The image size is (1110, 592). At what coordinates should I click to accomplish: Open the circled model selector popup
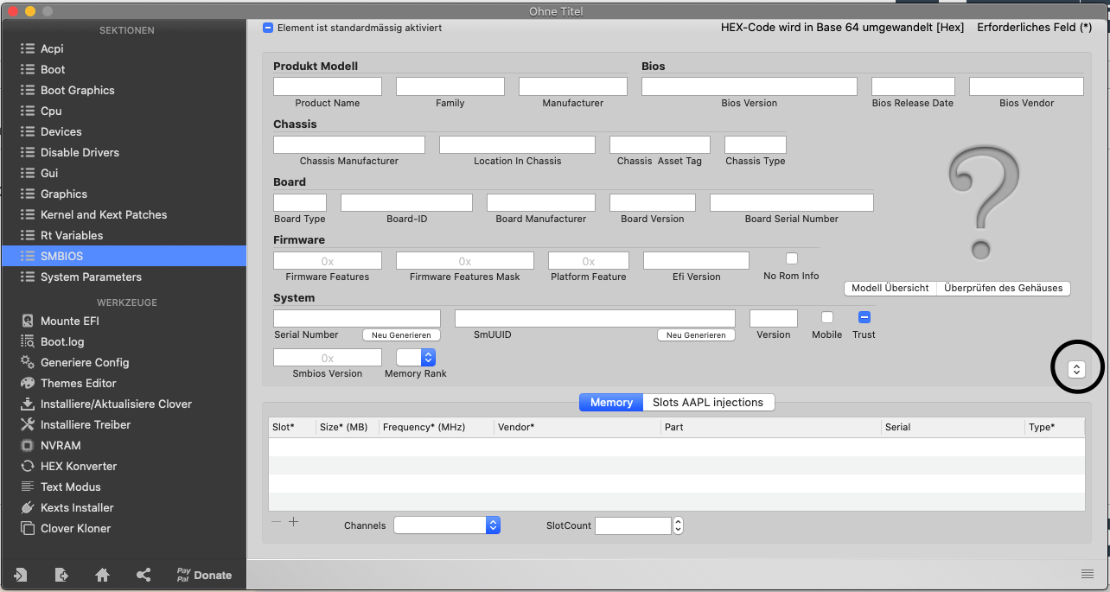pyautogui.click(x=1076, y=369)
